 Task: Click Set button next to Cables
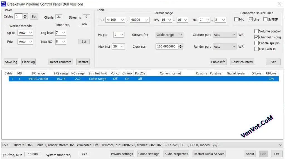pos(34,16)
